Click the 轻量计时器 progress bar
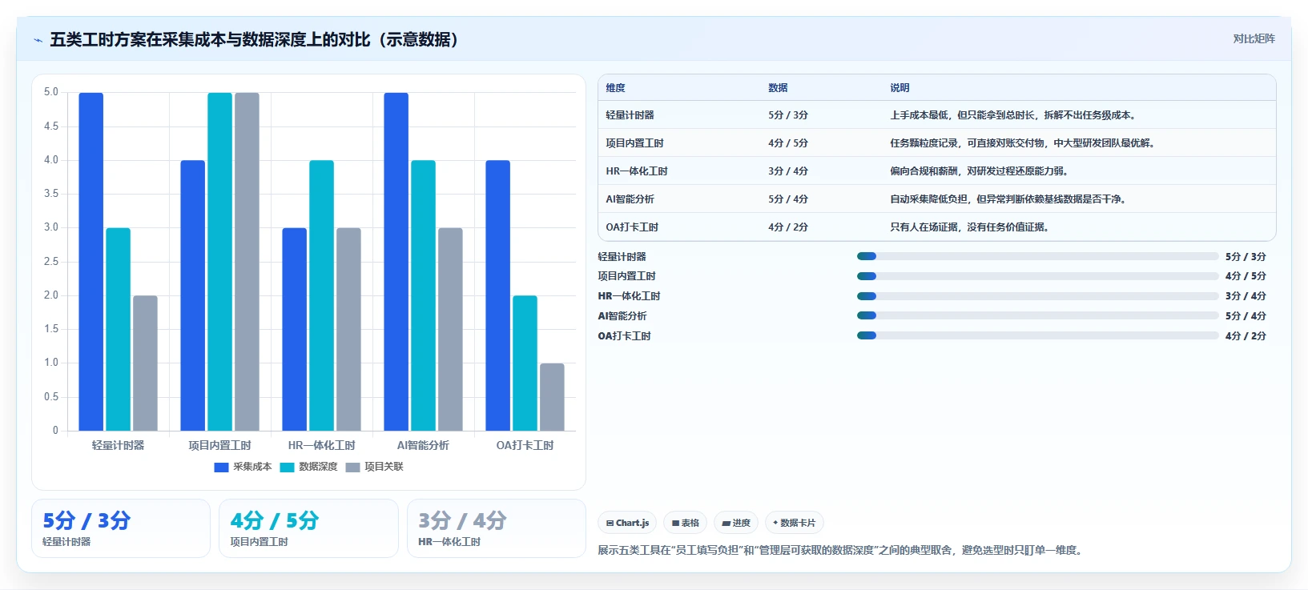Image resolution: width=1308 pixels, height=590 pixels. (x=1037, y=256)
